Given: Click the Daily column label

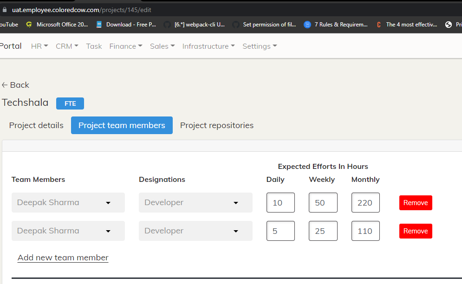Looking at the screenshot, I should 275,180.
